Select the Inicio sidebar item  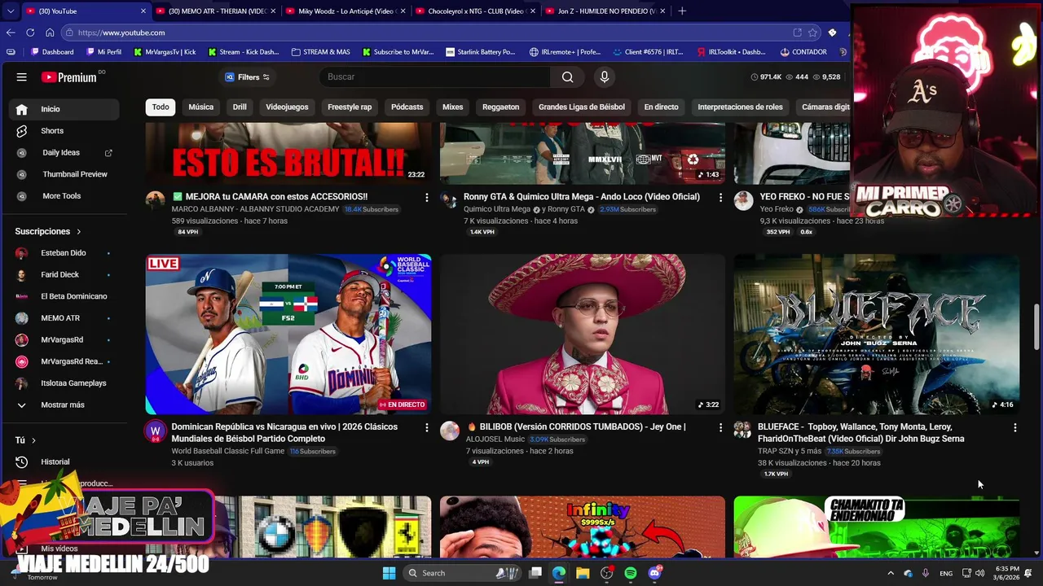point(64,109)
